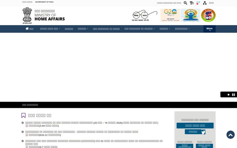Open the G20 logo banner
The image size is (237, 148).
pyautogui.click(x=171, y=15)
